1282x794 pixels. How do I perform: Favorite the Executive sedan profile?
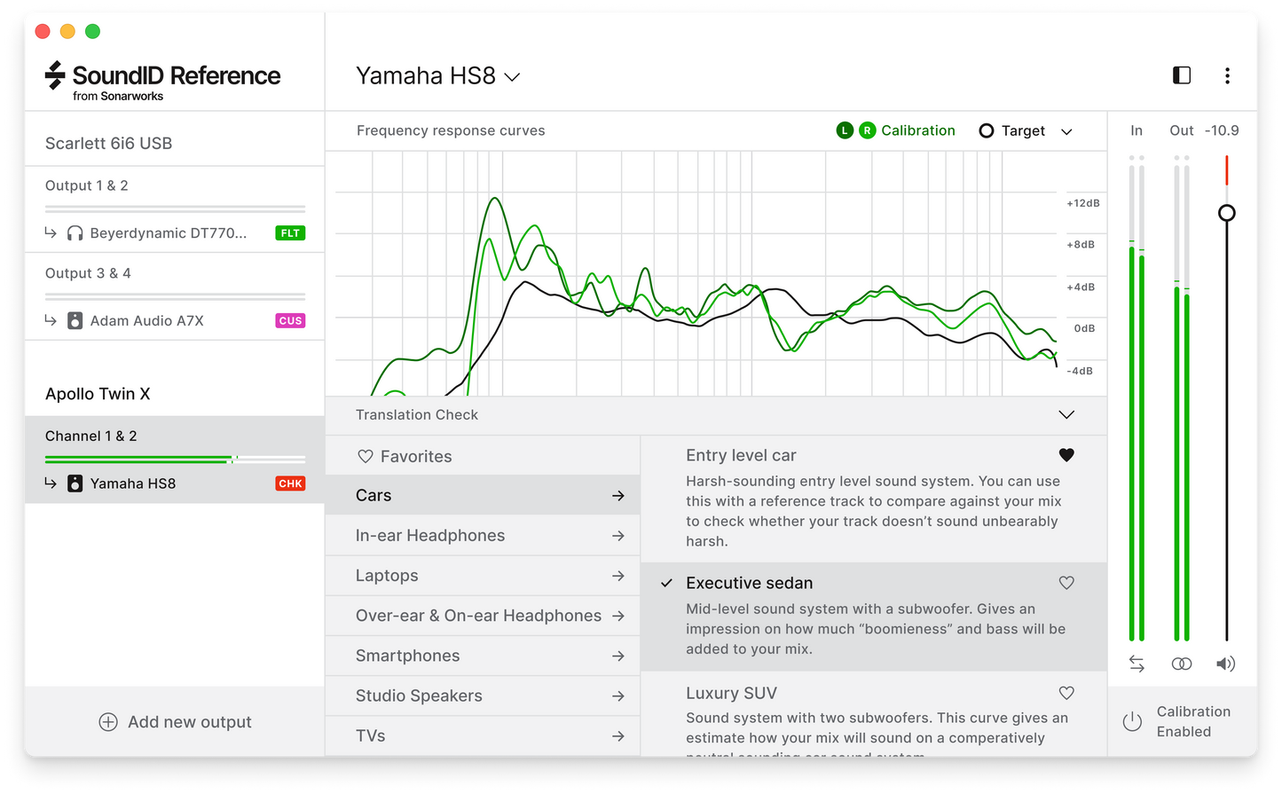click(1066, 583)
